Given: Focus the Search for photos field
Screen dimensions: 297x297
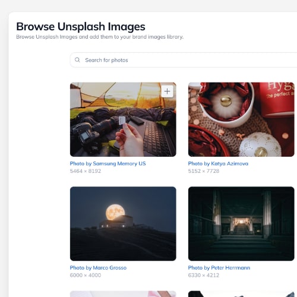Looking at the screenshot, I should 184,60.
